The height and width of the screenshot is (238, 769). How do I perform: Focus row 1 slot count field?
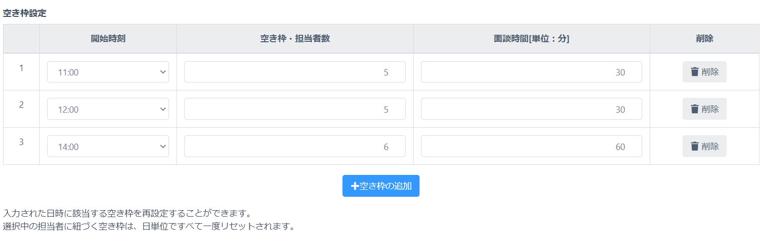click(295, 72)
